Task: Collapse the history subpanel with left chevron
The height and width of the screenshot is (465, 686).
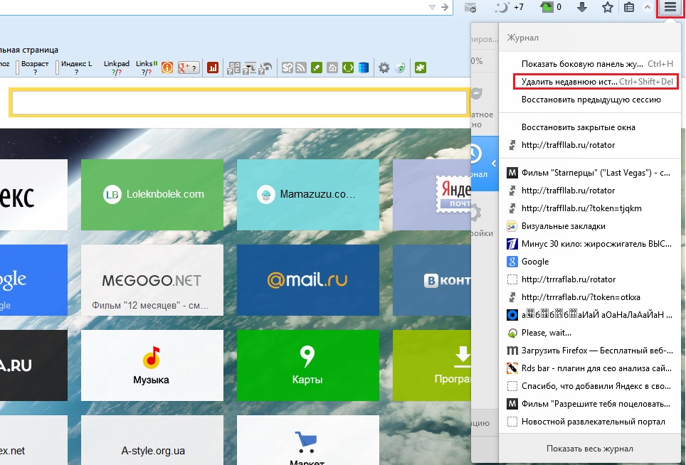Action: tap(494, 164)
